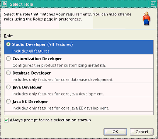The height and width of the screenshot is (139, 158).
Task: Click the 'Customization Developer' title text
Action: click(x=37, y=59)
